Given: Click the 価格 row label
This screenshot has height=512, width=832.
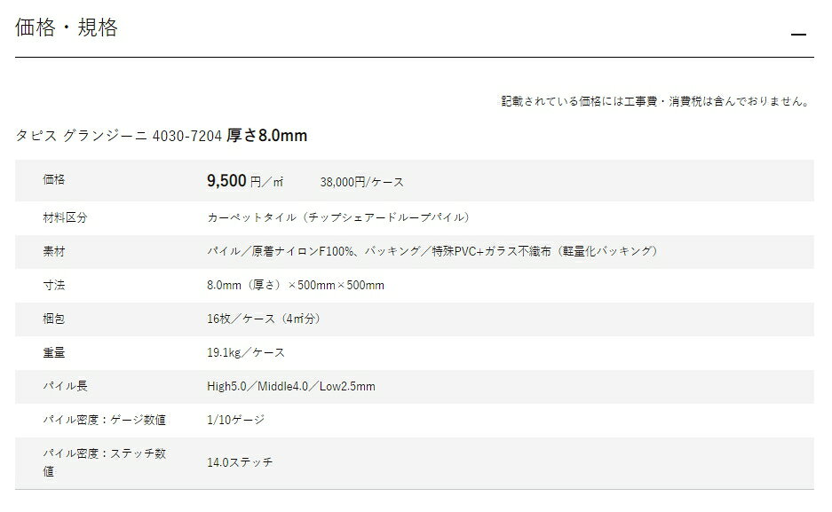Looking at the screenshot, I should [53, 179].
